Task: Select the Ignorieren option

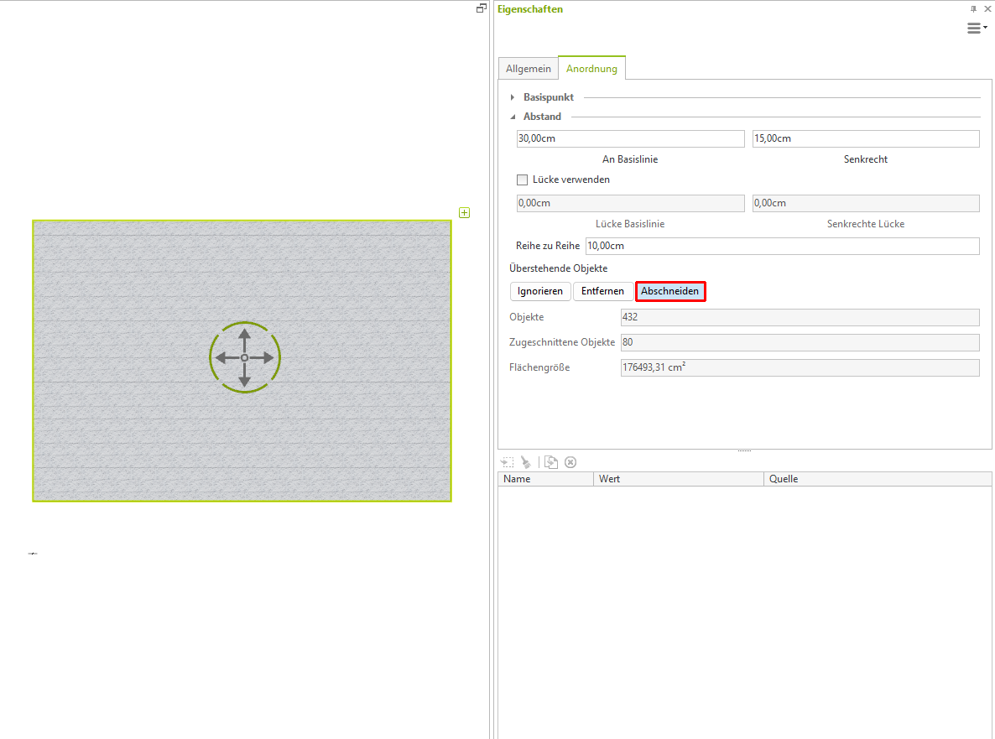Action: pyautogui.click(x=540, y=291)
